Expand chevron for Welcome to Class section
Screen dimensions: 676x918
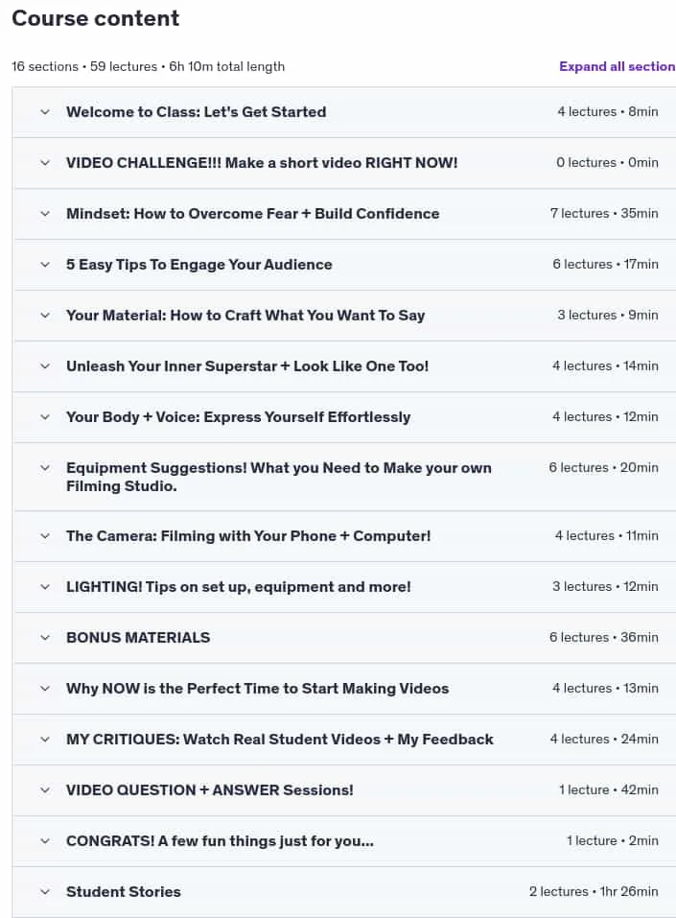(x=45, y=112)
